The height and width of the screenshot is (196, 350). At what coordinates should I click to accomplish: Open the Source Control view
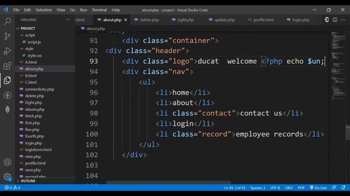[x=7, y=36]
